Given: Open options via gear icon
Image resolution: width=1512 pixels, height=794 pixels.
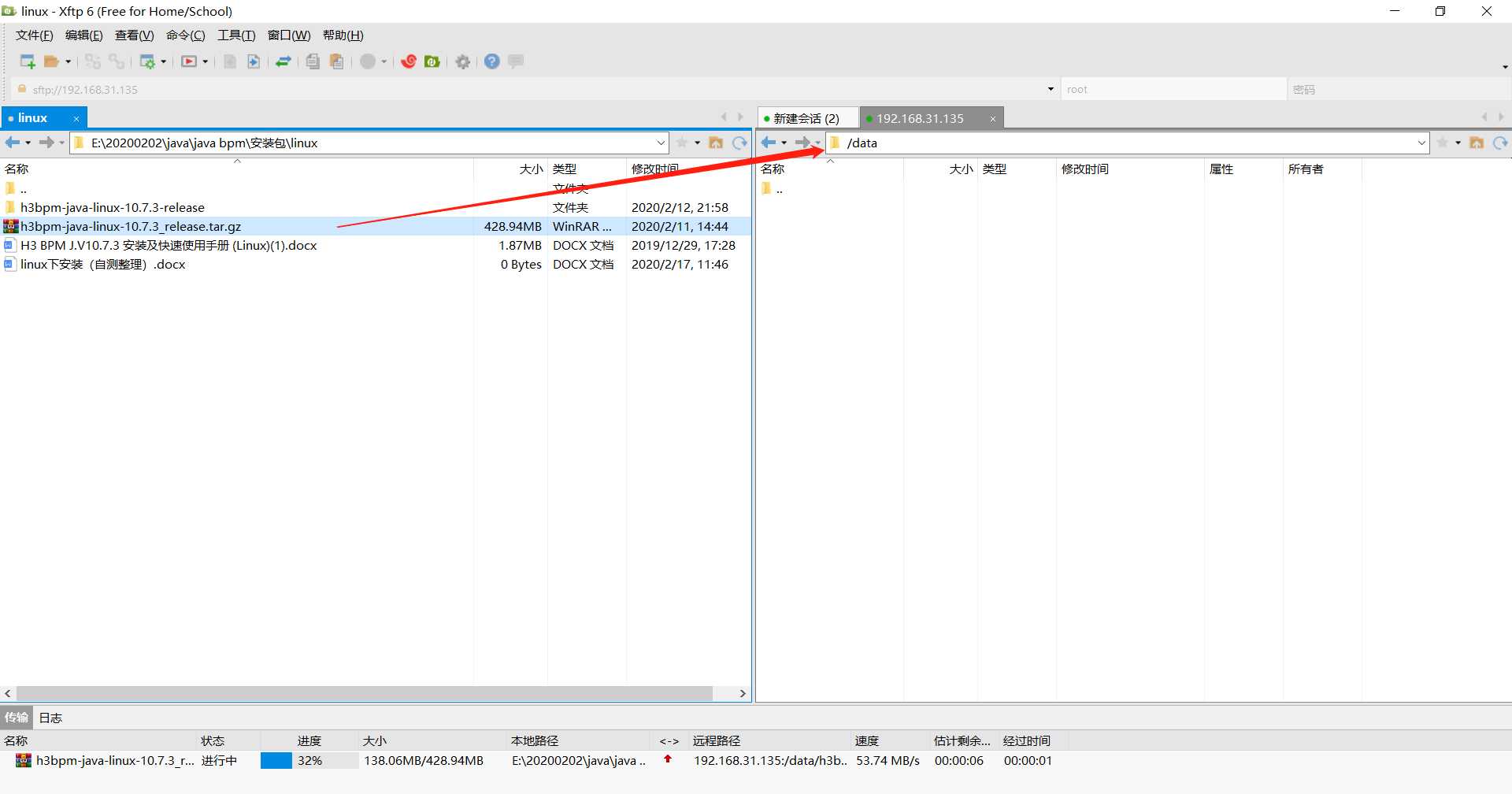Looking at the screenshot, I should click(463, 61).
